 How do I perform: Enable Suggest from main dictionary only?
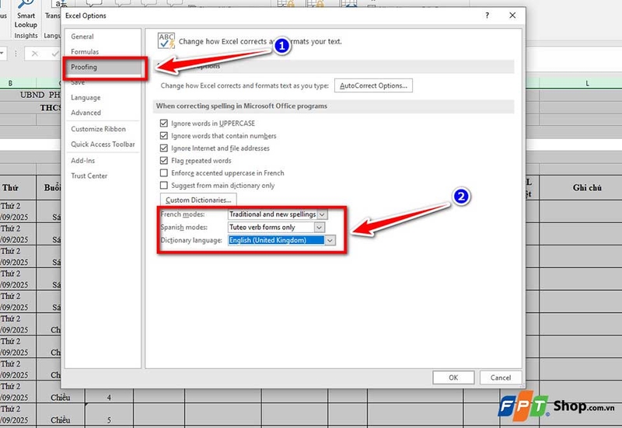pos(163,185)
